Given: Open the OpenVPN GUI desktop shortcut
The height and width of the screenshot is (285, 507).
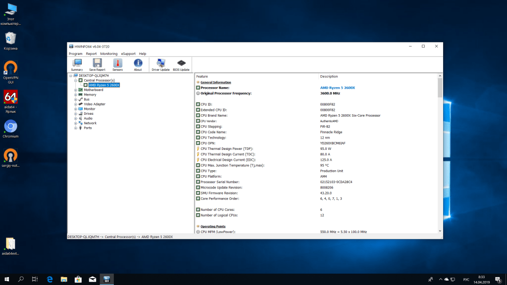Looking at the screenshot, I should click(11, 72).
